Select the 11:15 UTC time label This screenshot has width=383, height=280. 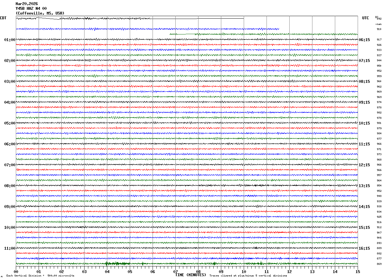tap(364, 144)
